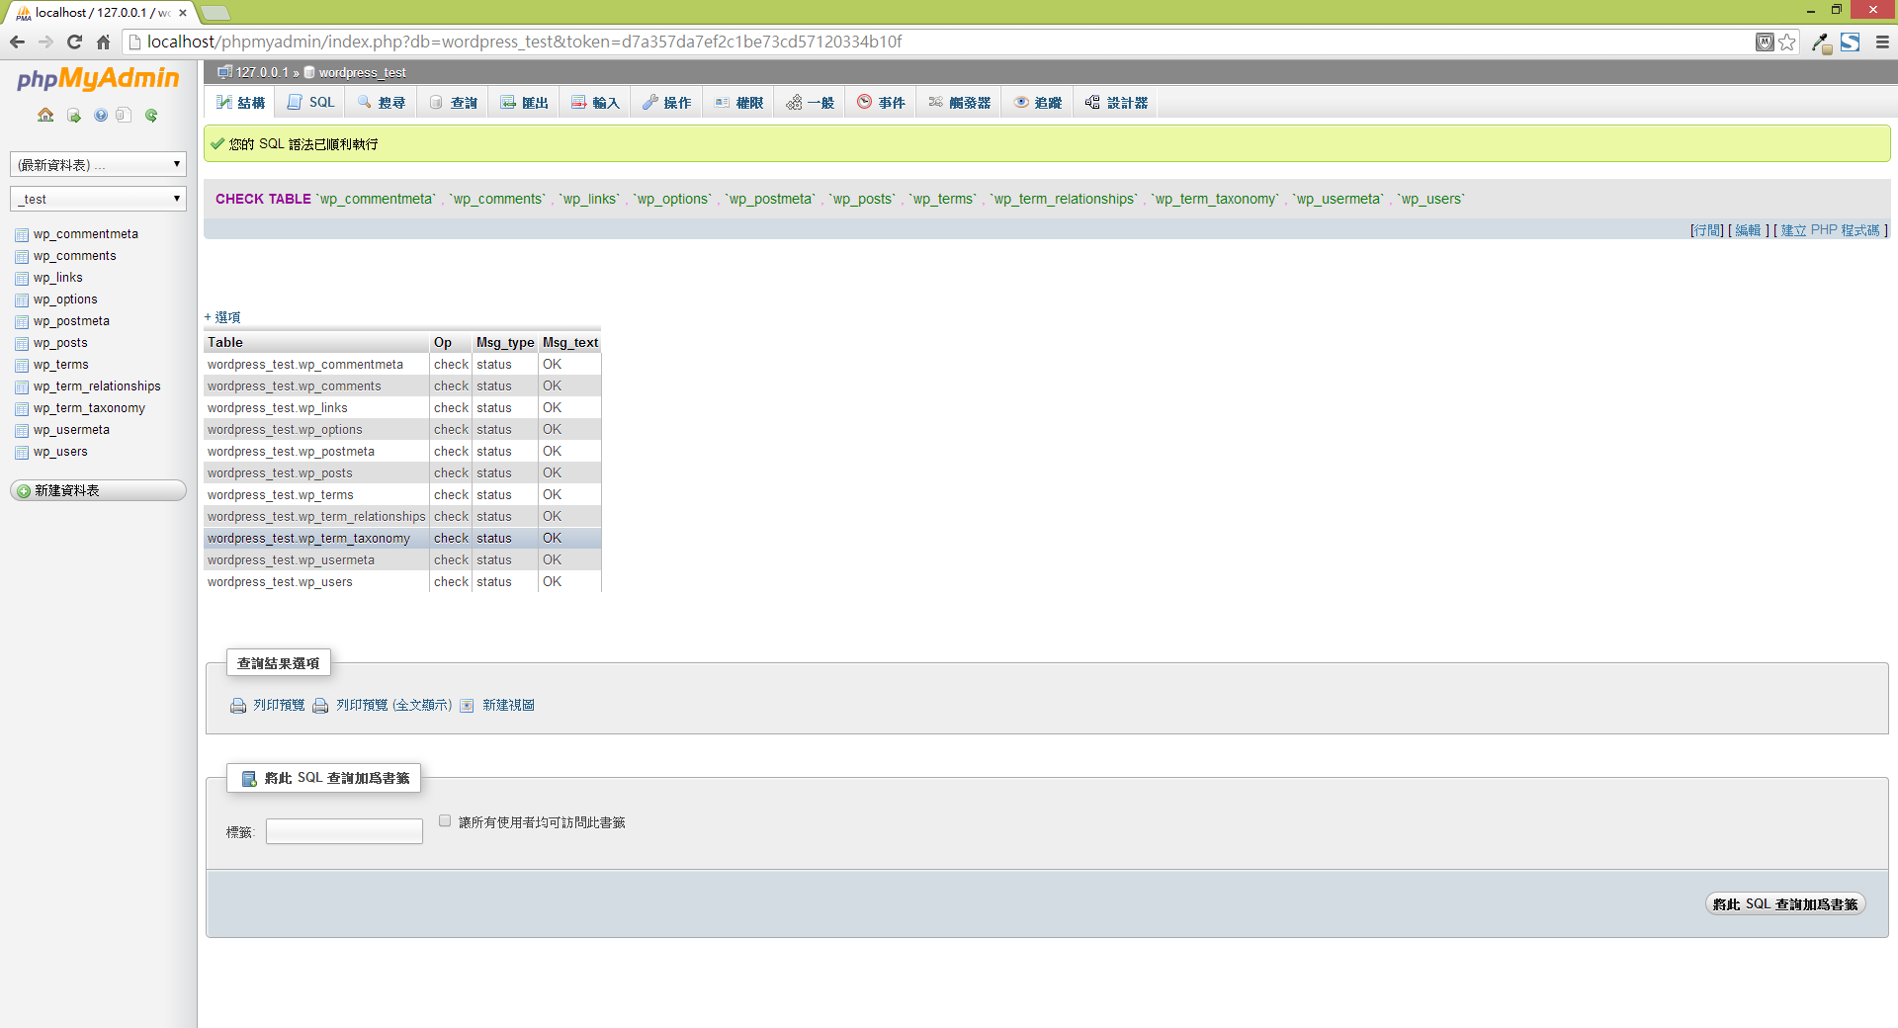Check the 讓所有使用者均可訪問此書籤 checkbox
The height and width of the screenshot is (1028, 1898).
click(445, 821)
